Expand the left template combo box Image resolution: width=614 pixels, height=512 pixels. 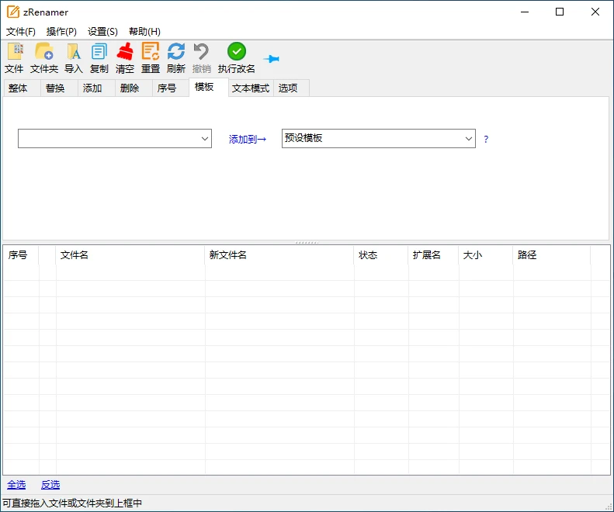pos(205,139)
